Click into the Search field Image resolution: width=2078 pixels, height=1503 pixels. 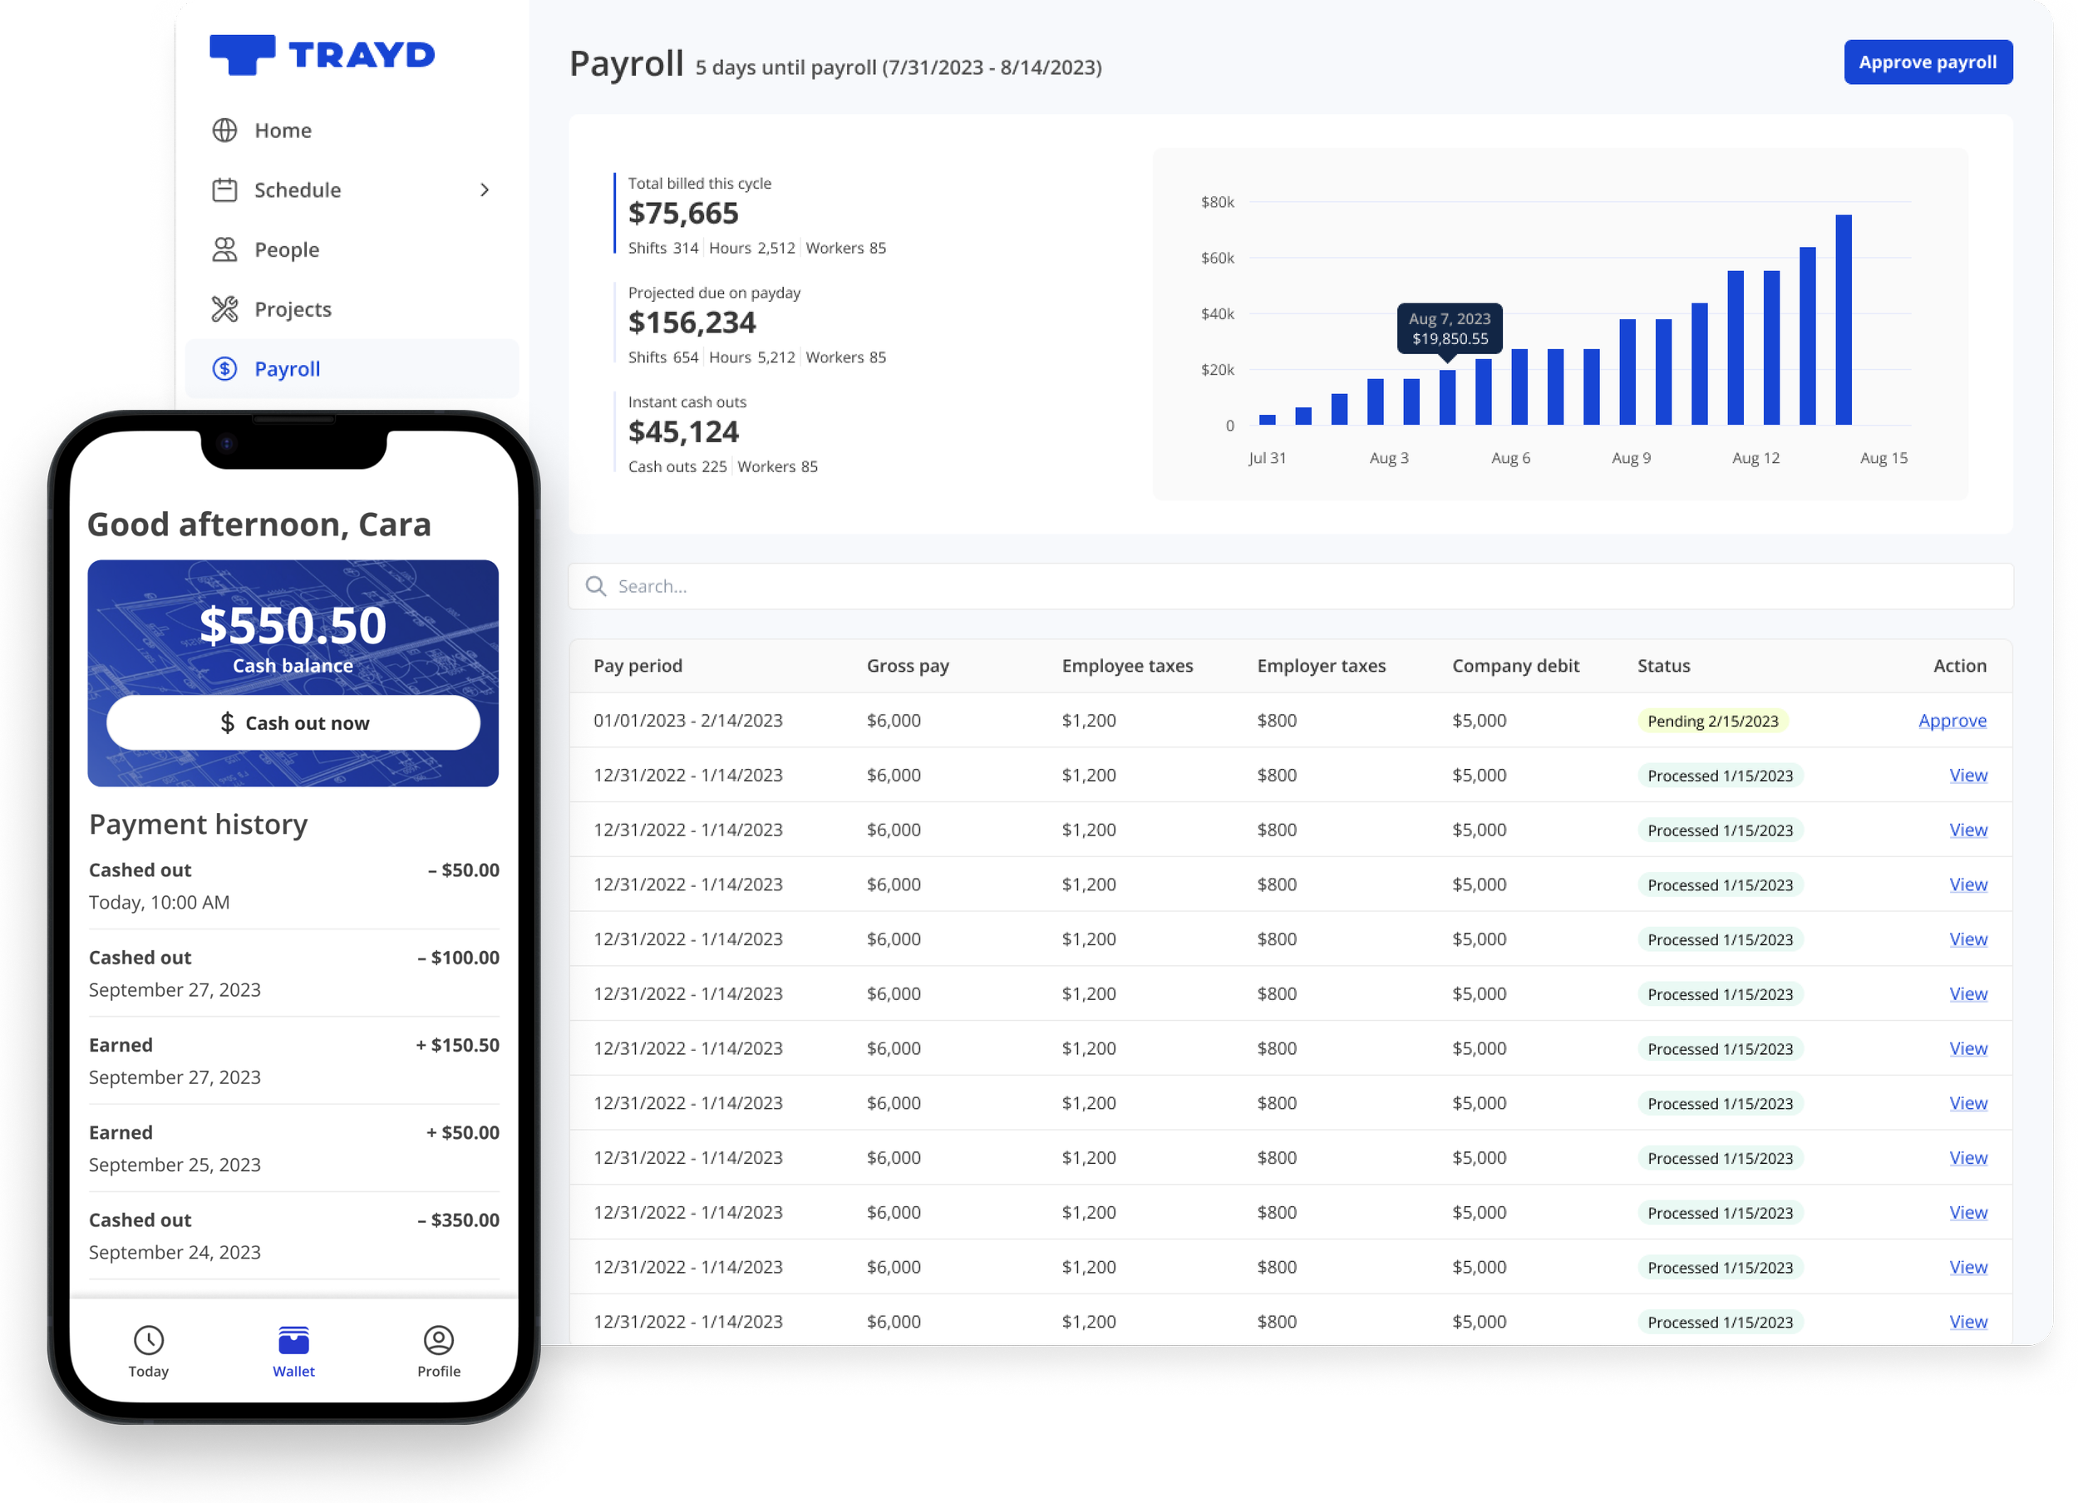tap(1283, 587)
